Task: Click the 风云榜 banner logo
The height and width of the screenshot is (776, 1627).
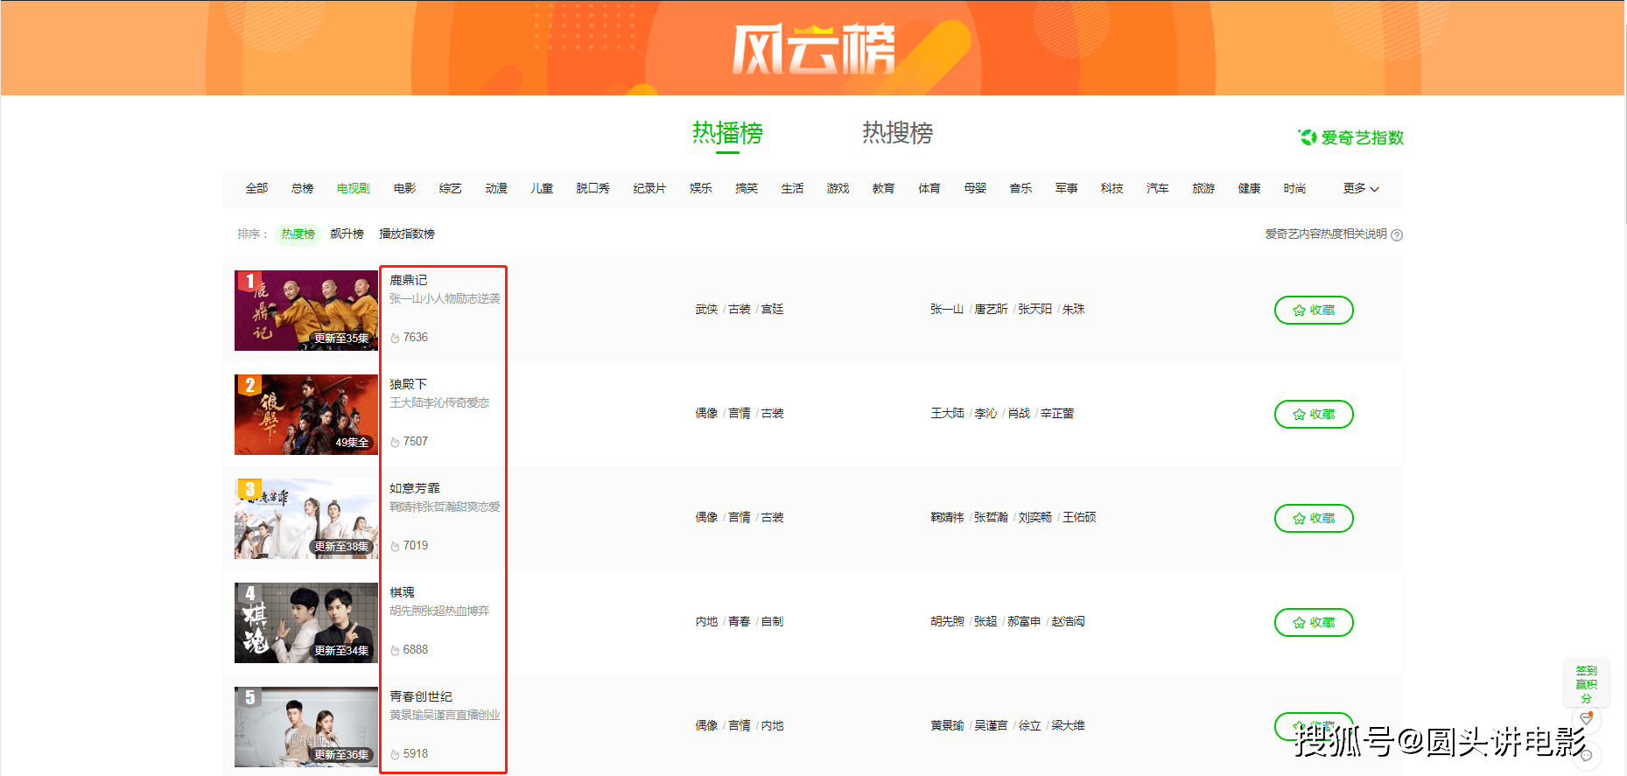Action: [814, 49]
